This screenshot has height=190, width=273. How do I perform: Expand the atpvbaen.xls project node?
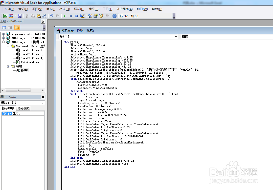click(x=3, y=34)
